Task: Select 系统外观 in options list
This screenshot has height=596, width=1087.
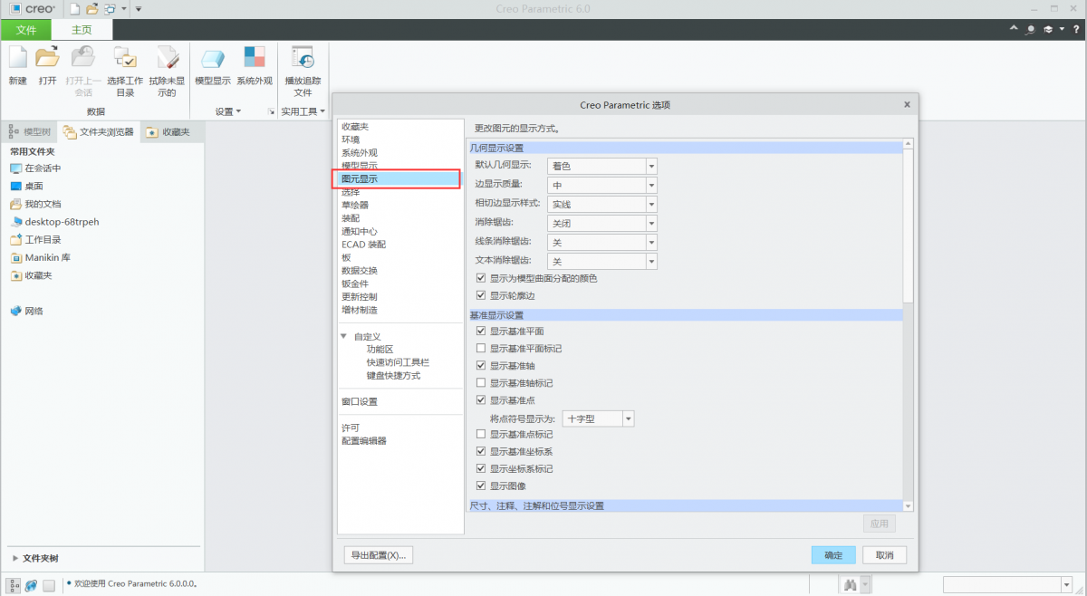Action: coord(360,153)
